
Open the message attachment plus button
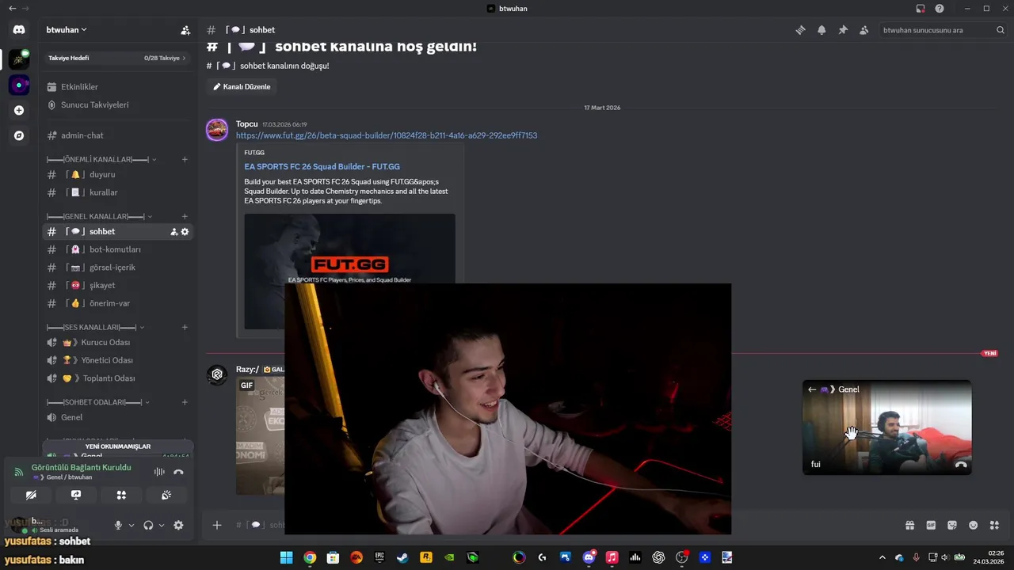point(217,525)
